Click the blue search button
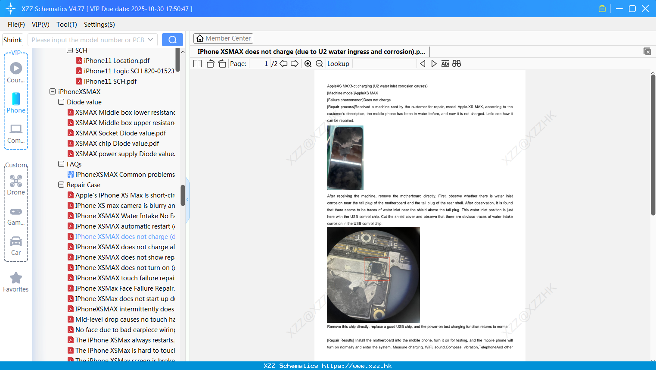 [172, 40]
